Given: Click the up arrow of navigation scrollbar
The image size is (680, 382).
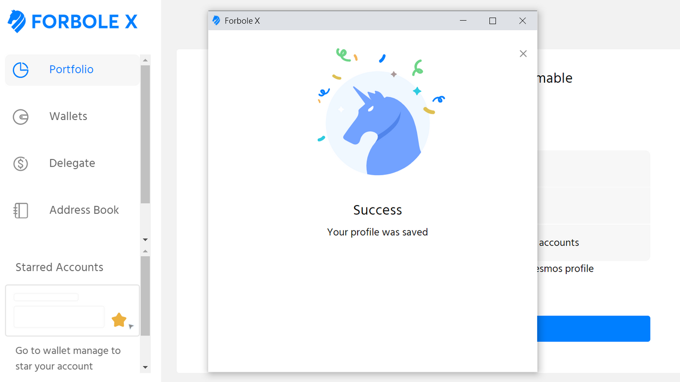Looking at the screenshot, I should tap(145, 60).
